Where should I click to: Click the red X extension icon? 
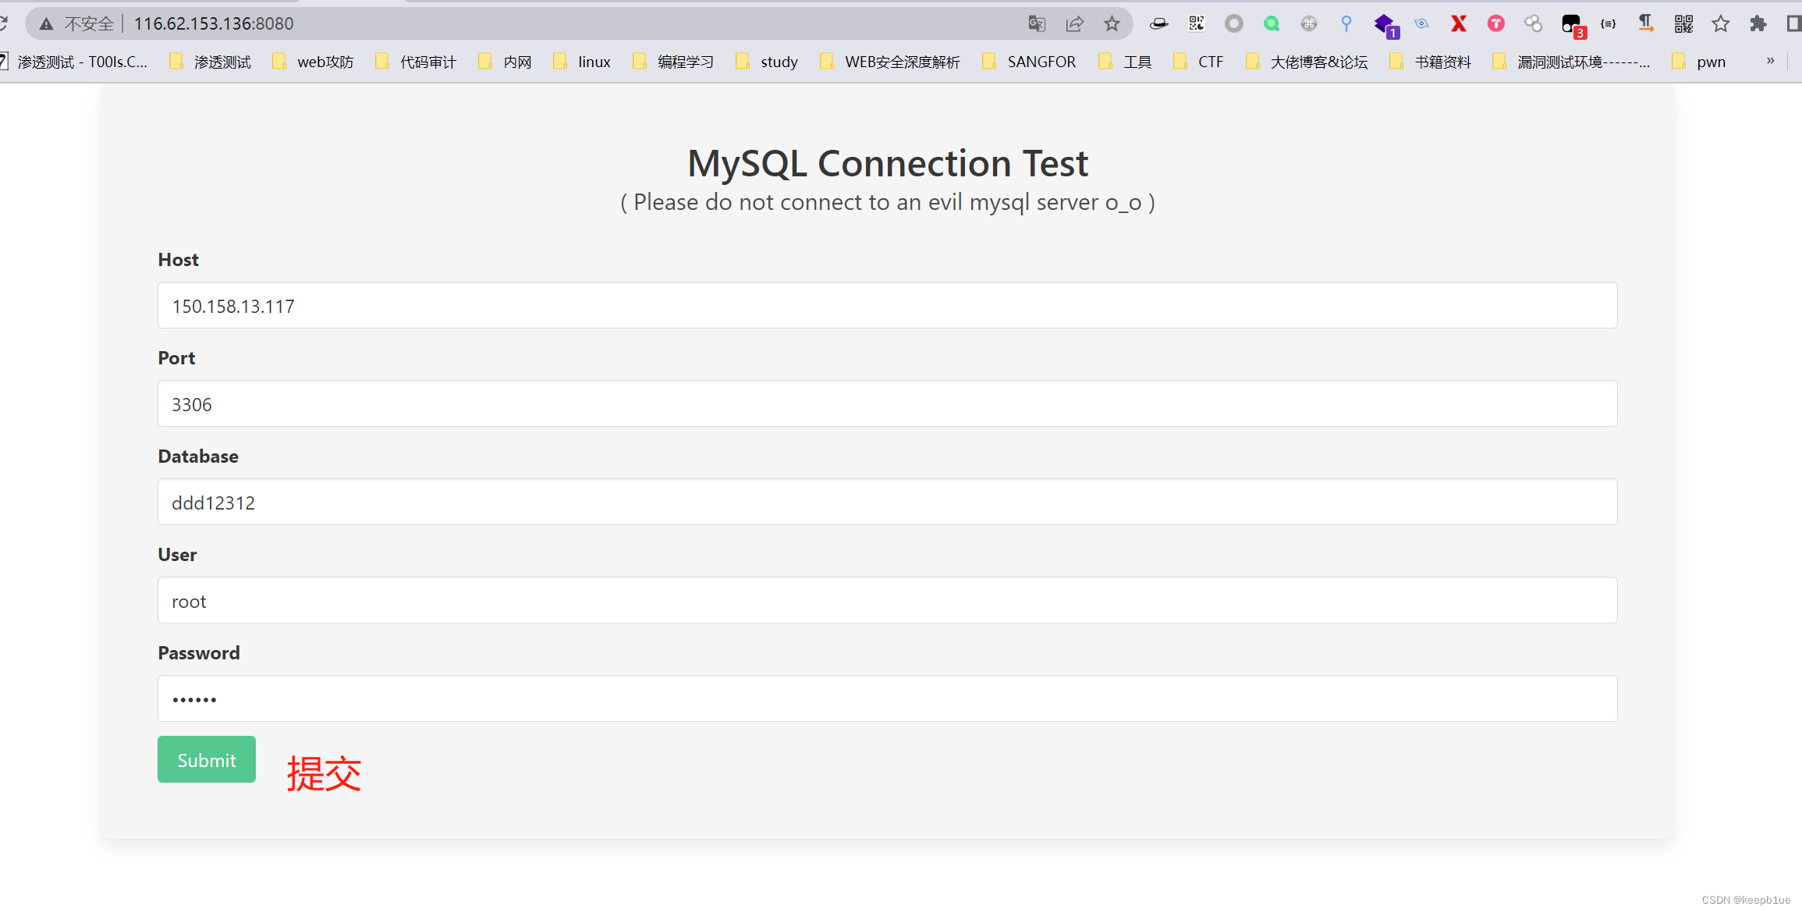click(x=1458, y=23)
